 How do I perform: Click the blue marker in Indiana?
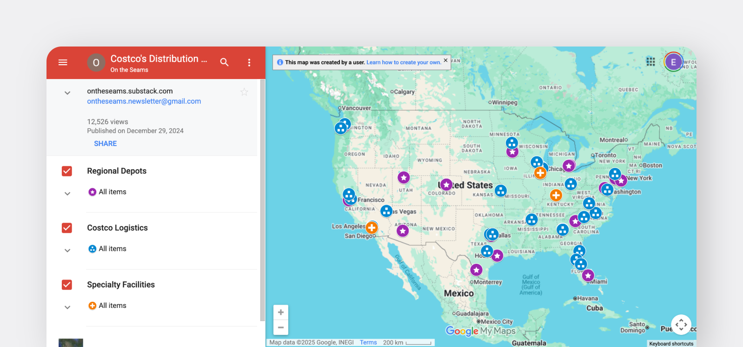point(571,184)
